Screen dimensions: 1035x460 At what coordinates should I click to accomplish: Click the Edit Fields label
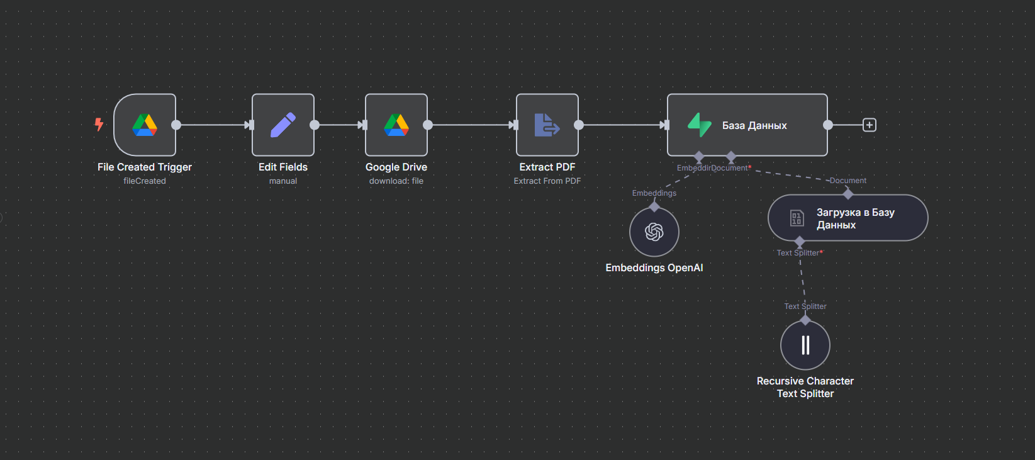(283, 167)
